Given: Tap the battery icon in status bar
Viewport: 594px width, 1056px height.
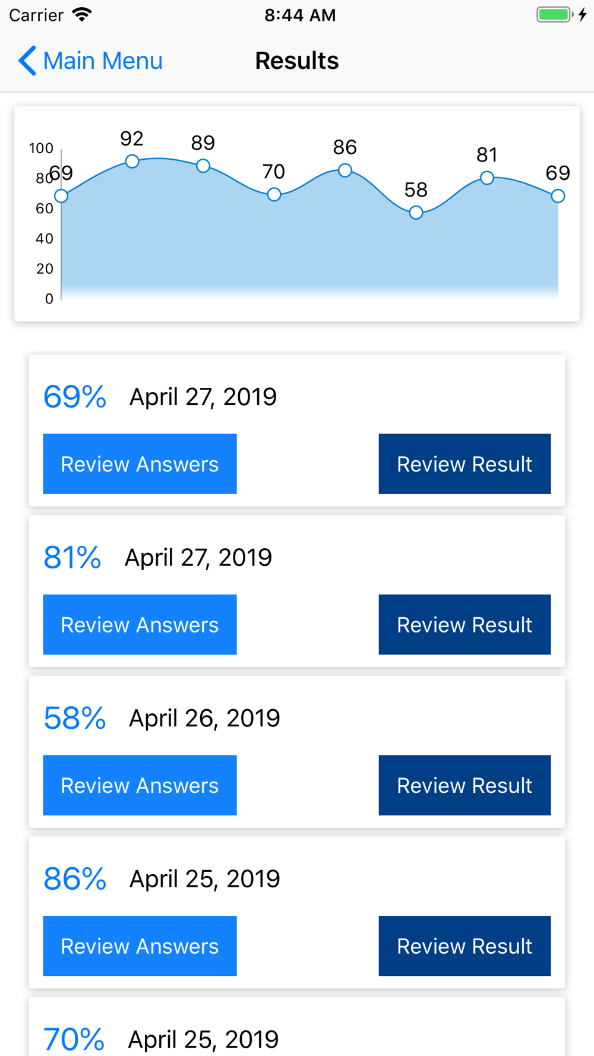Looking at the screenshot, I should [554, 15].
